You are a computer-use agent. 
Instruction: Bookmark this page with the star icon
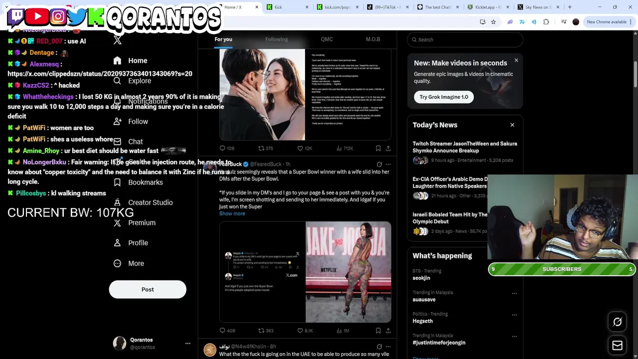pos(493,22)
